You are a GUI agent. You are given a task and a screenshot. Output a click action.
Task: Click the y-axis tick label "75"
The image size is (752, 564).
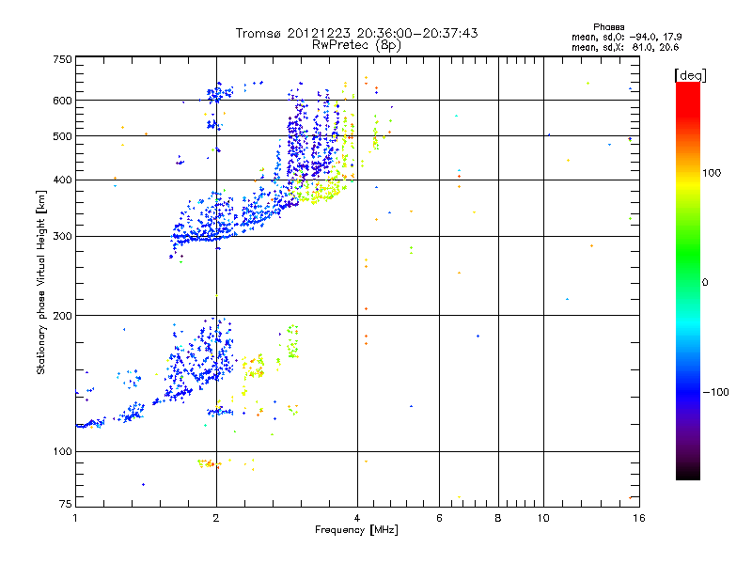point(66,504)
